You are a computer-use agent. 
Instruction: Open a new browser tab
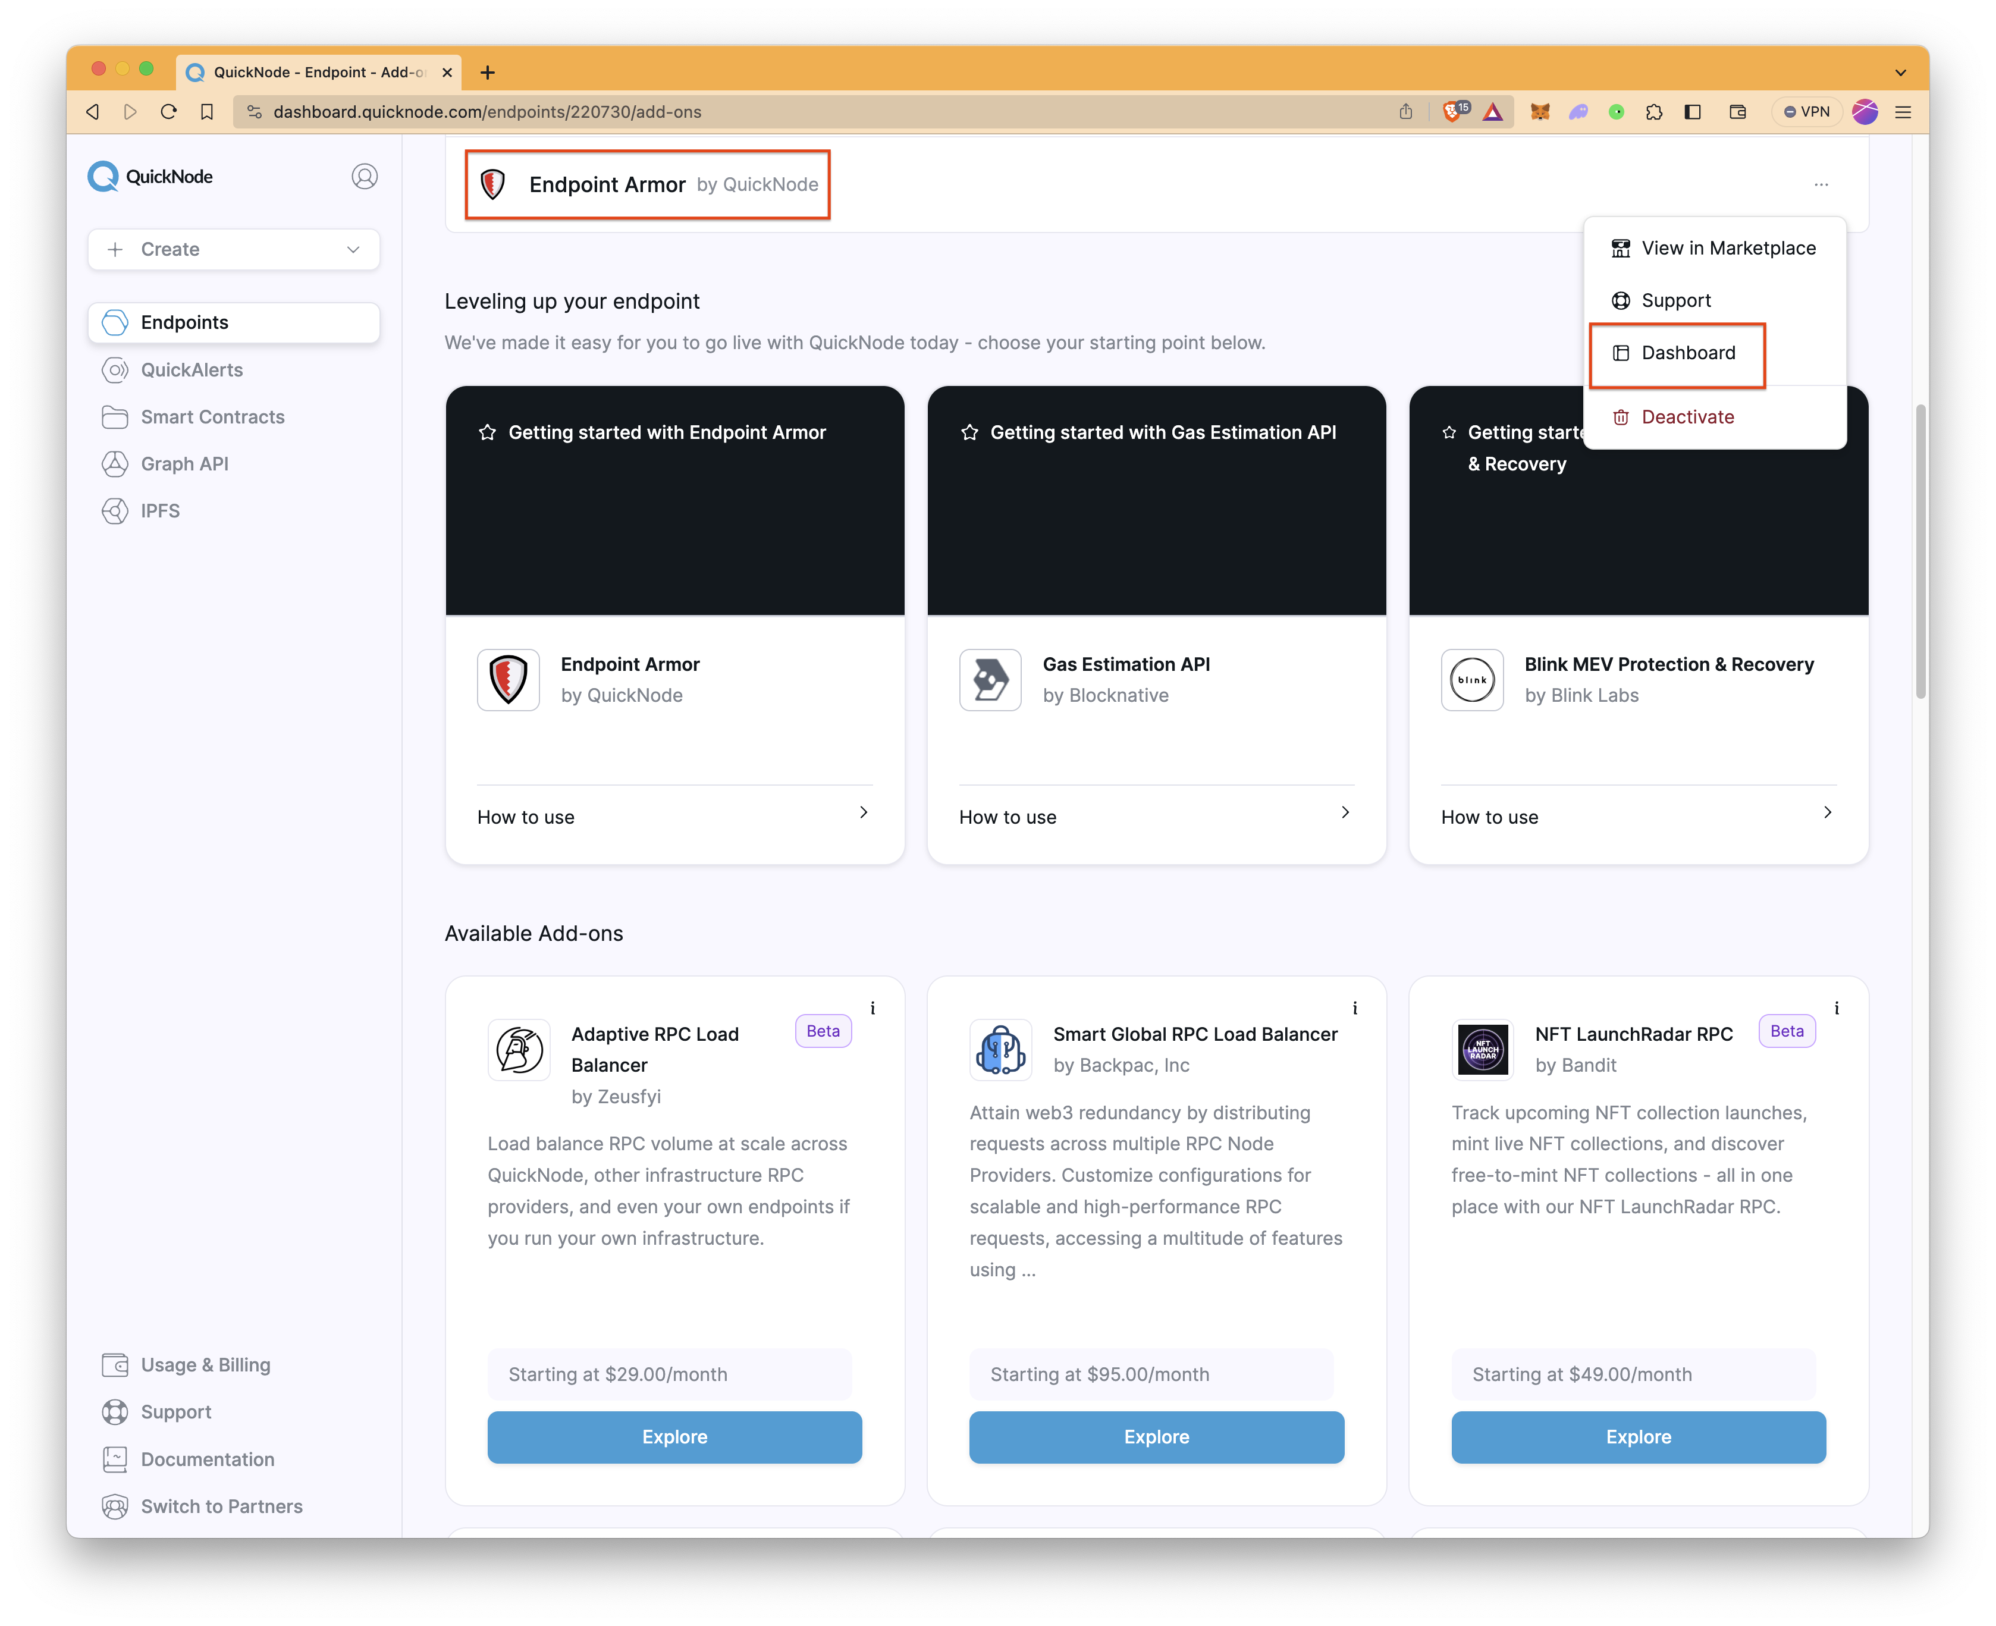(487, 72)
